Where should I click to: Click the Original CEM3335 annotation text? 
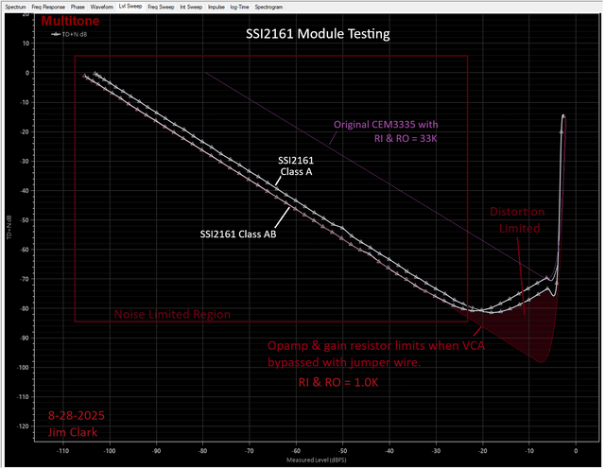tap(386, 131)
